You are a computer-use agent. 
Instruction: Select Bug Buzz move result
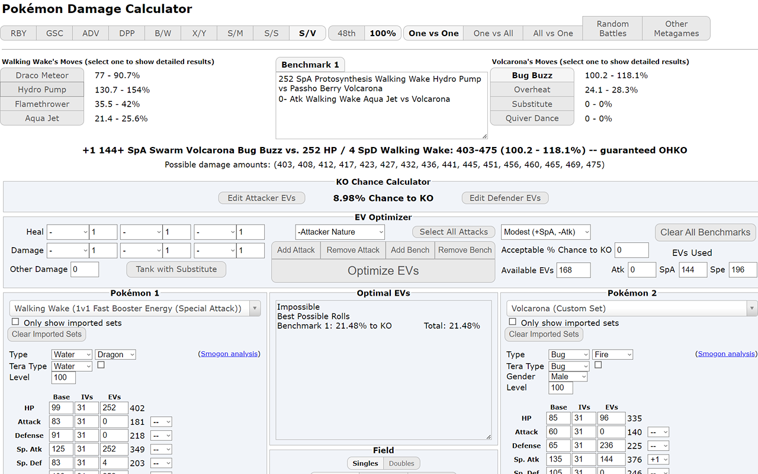[532, 75]
